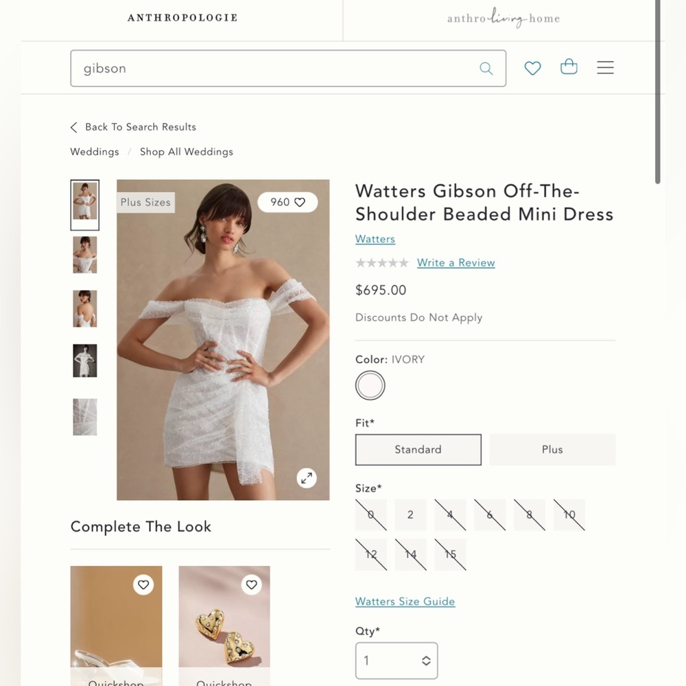Click the search magnifier icon
686x686 pixels.
486,68
